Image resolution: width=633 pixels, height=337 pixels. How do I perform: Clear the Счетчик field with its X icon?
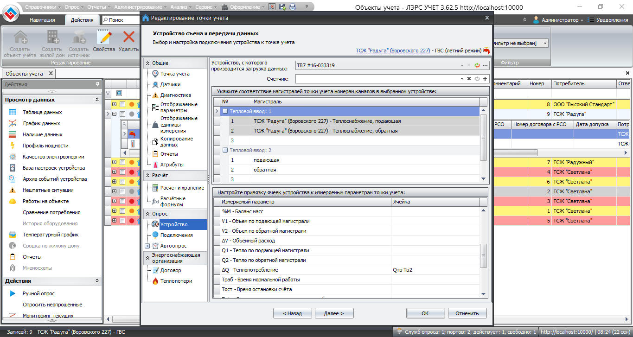point(469,79)
